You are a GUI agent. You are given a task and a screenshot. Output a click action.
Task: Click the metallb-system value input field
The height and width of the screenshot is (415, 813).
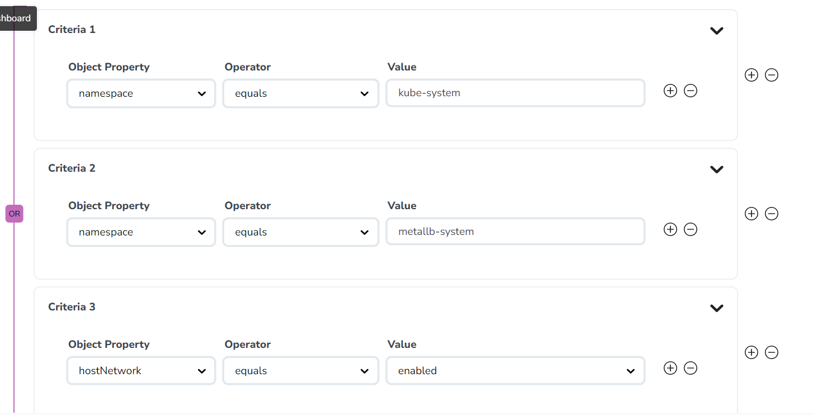[515, 232]
